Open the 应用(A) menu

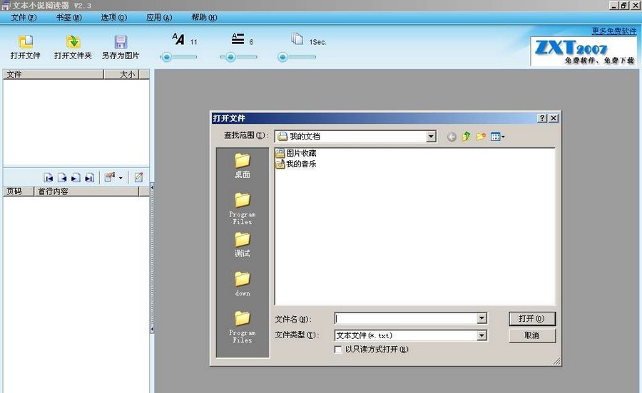(x=159, y=18)
